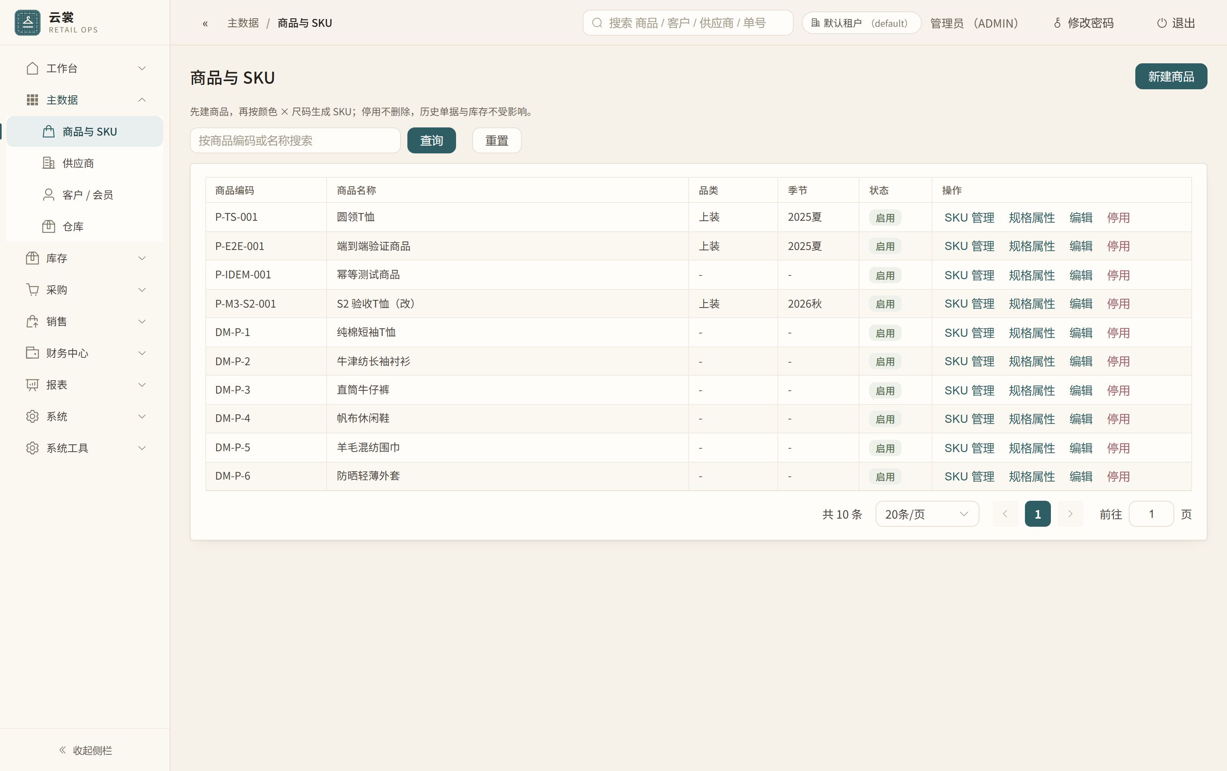Click the 工作台 home icon in sidebar
This screenshot has width=1227, height=771.
[32, 68]
